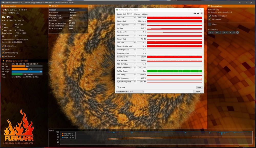Image resolution: width=256 pixels, height=148 pixels.
Task: Open the PerfCap Reason sensor dropdown
Action: [x=135, y=71]
